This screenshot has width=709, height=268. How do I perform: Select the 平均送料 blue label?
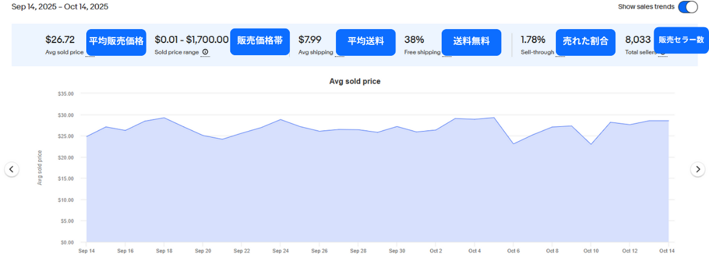(x=365, y=42)
